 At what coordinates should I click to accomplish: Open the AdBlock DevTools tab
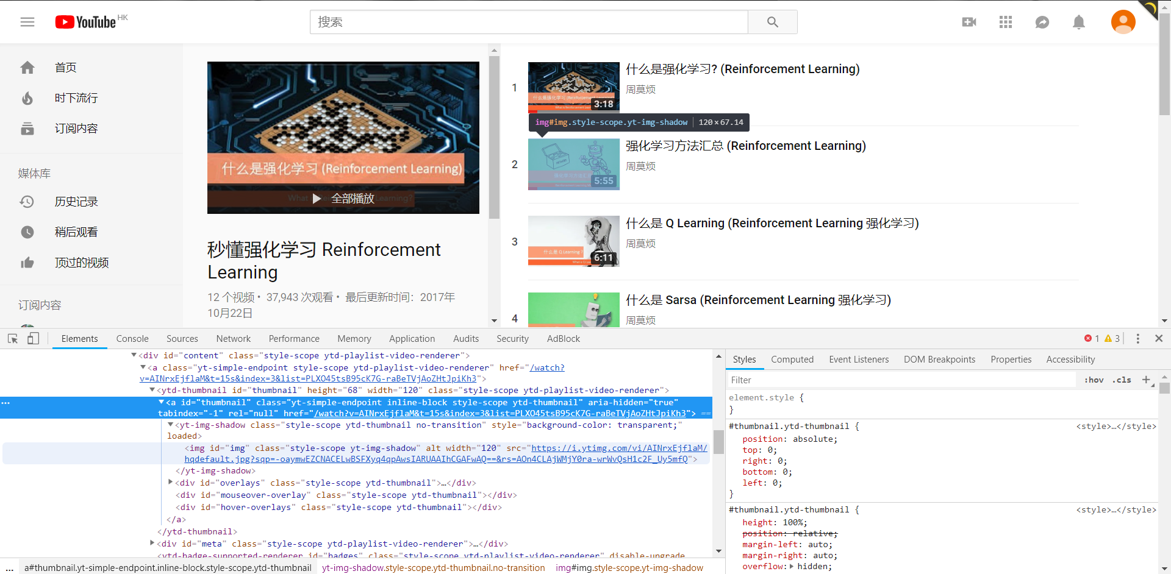tap(564, 339)
